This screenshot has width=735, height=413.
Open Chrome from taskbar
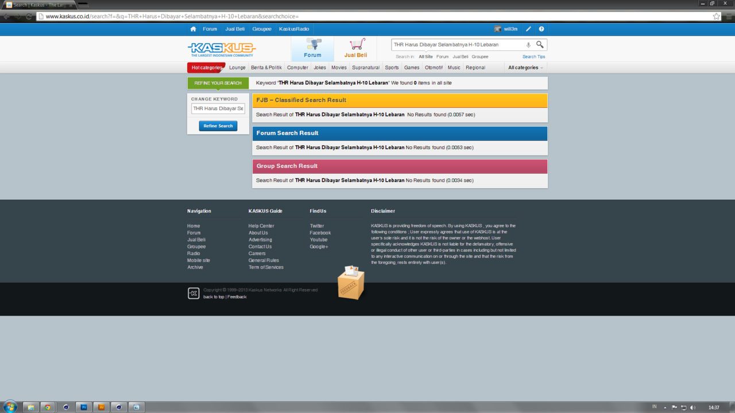(48, 407)
